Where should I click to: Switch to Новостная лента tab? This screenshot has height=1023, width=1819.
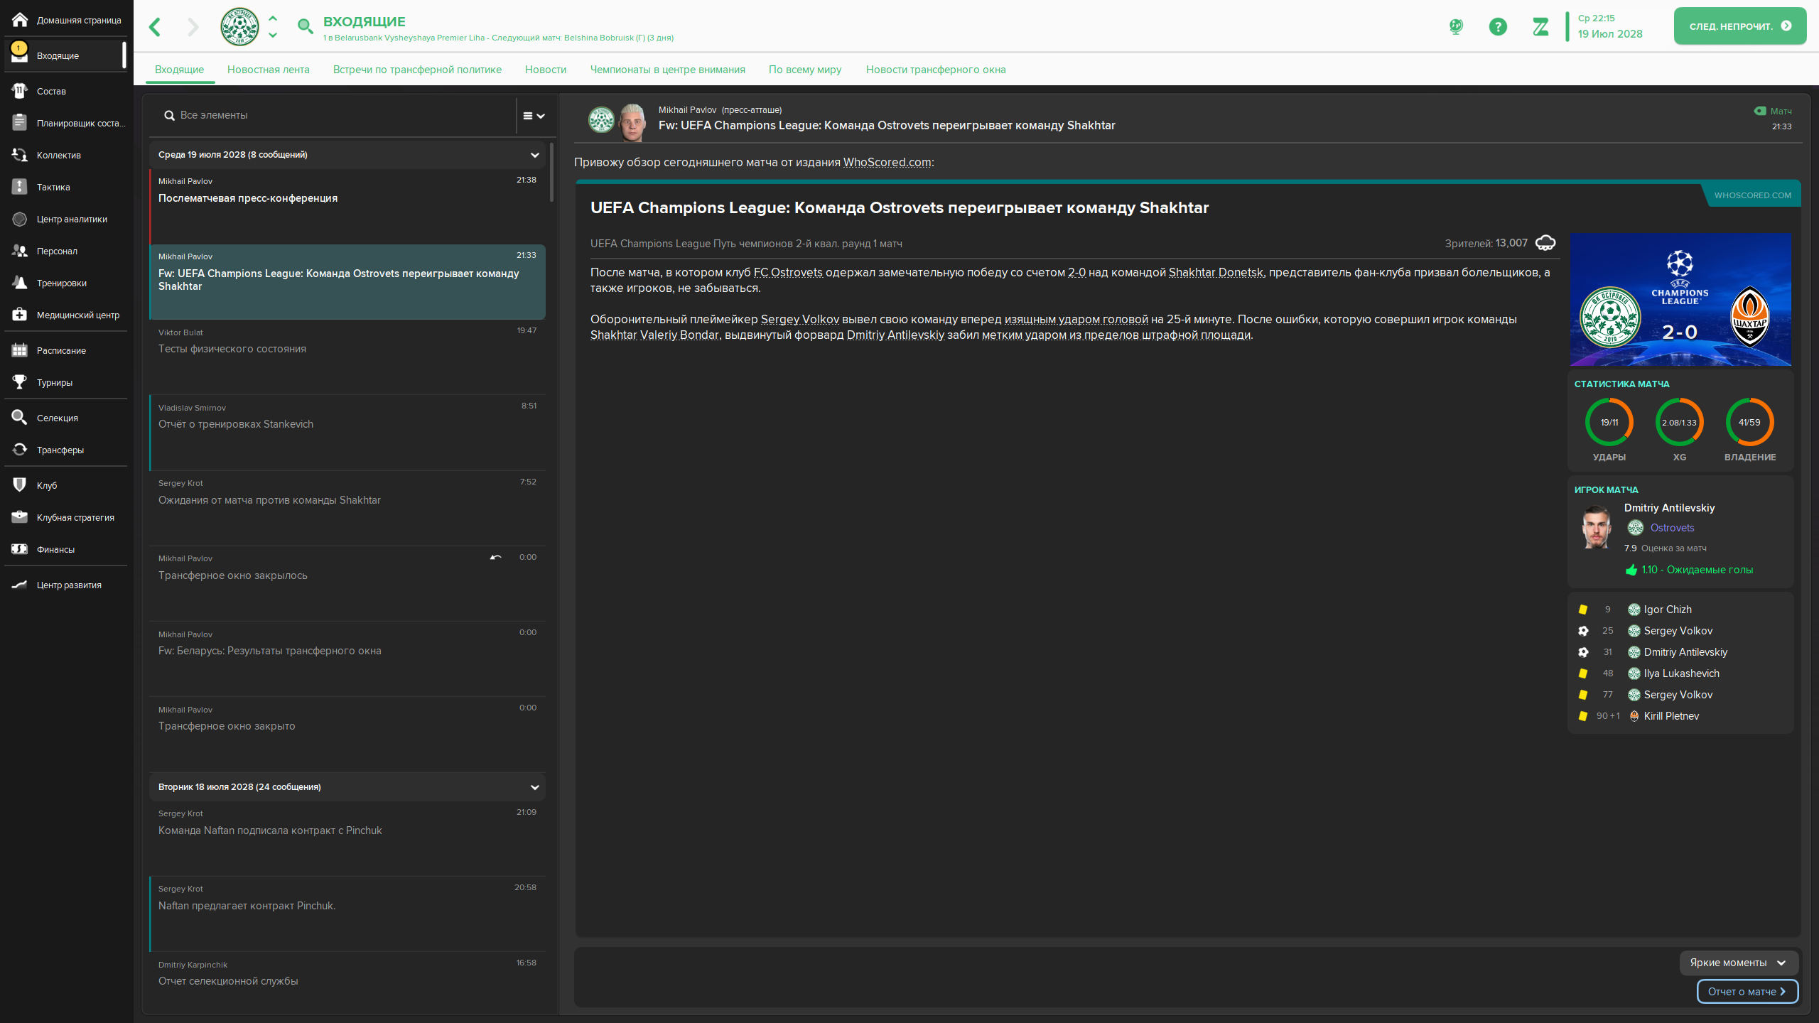(x=269, y=70)
